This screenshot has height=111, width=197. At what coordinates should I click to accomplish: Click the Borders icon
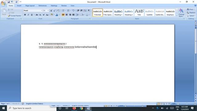point(87,15)
